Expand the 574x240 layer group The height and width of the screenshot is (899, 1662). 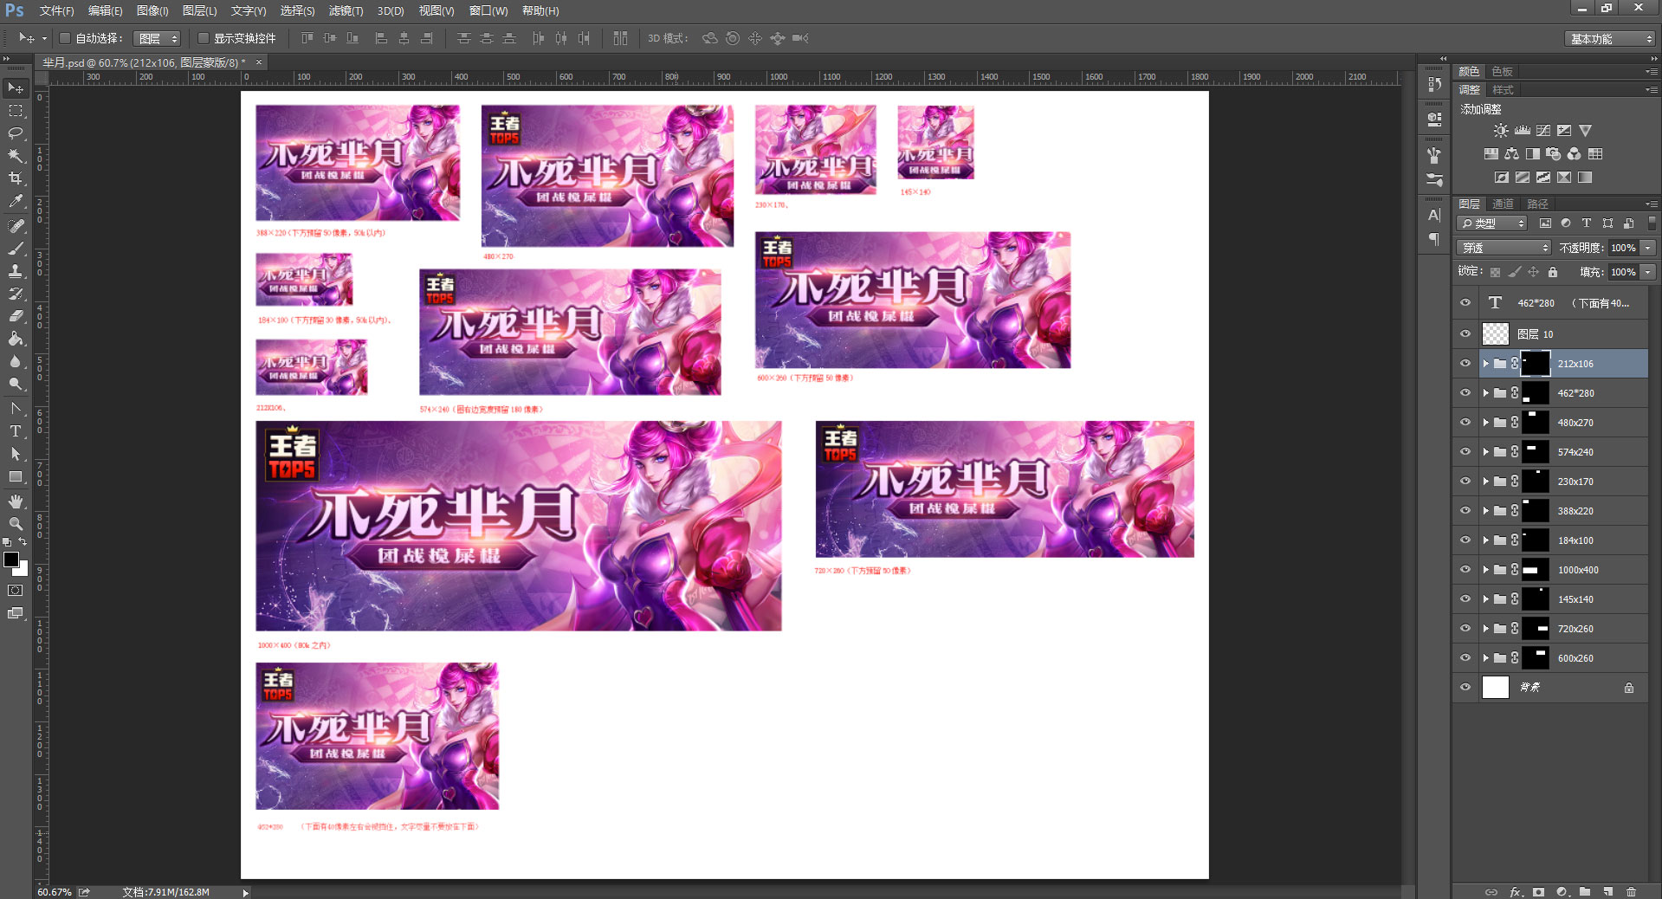coord(1486,452)
